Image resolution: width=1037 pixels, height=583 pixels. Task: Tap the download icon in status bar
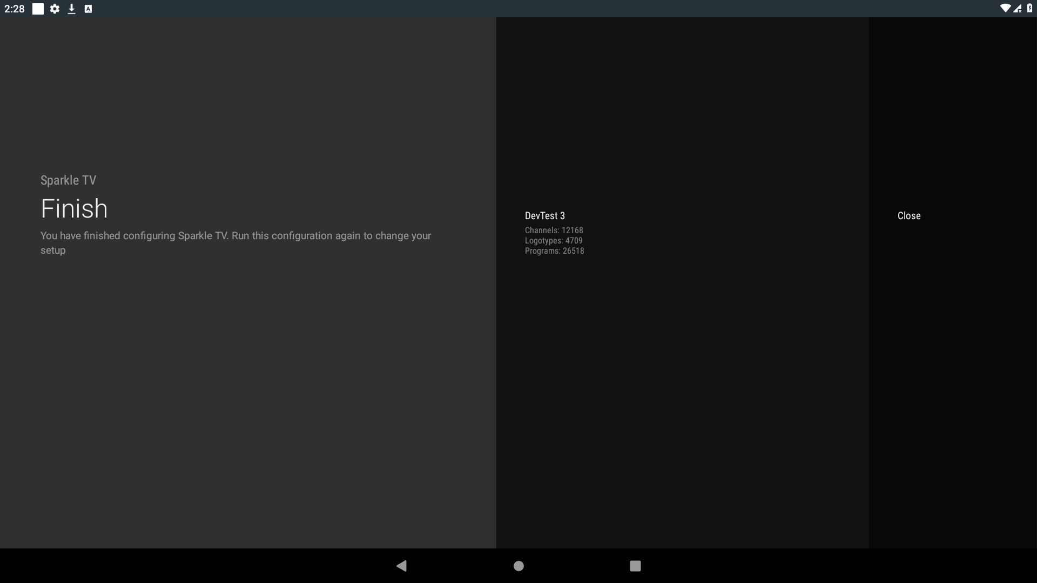tap(71, 9)
